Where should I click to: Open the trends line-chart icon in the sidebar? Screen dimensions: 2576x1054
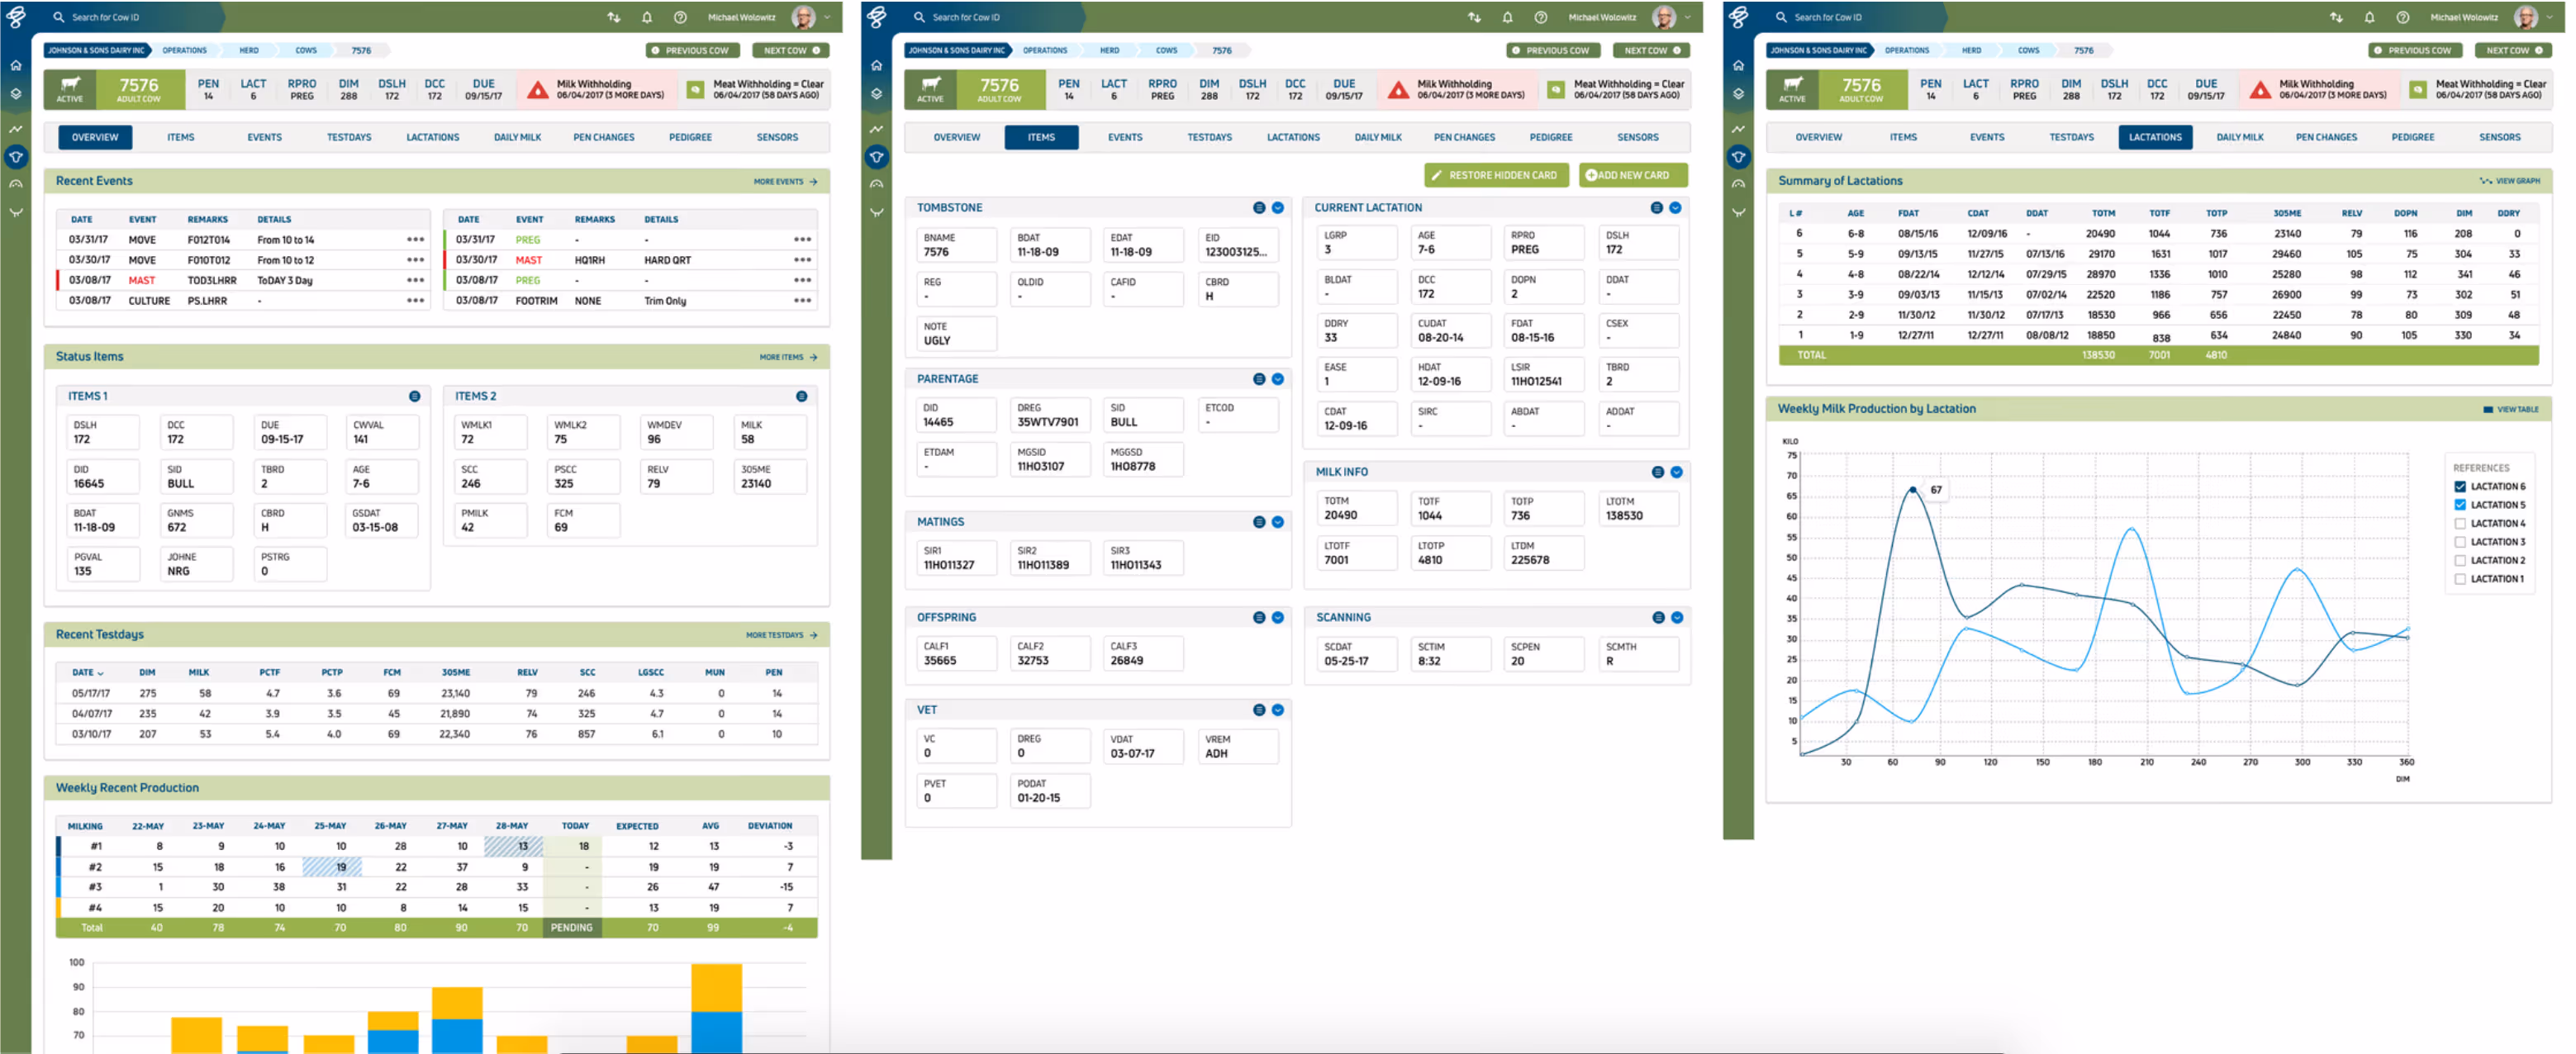(x=16, y=130)
